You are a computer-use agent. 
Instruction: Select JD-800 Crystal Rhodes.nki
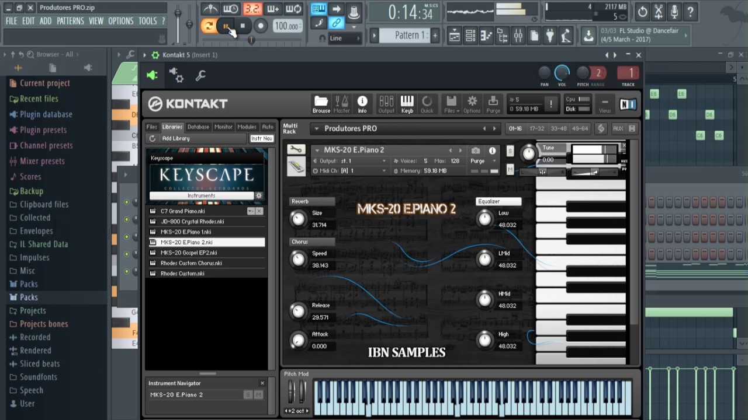206,222
